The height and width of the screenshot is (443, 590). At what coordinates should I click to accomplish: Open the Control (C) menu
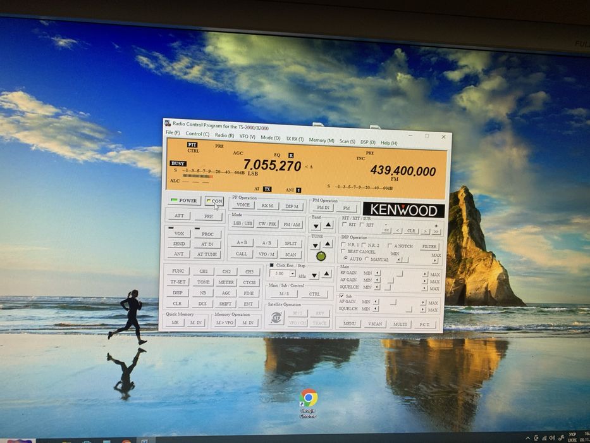click(197, 134)
